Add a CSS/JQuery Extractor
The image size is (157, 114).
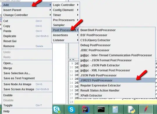(117, 40)
